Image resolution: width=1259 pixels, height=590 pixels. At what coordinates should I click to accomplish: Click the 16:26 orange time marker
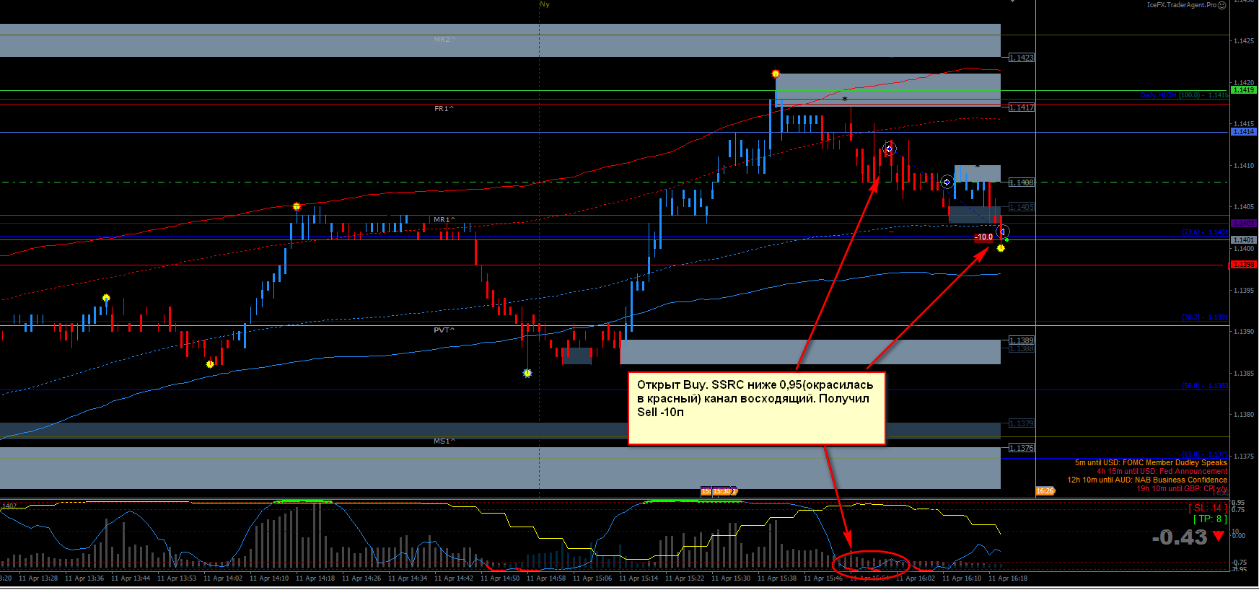[x=1045, y=490]
